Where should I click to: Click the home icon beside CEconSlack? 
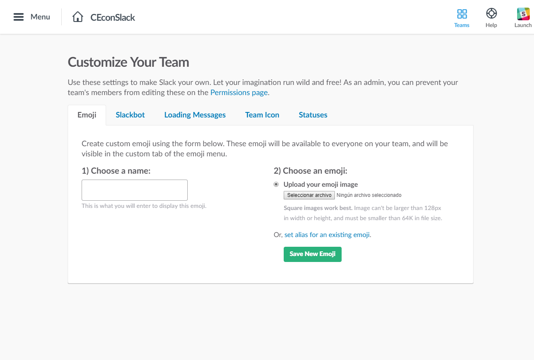coord(78,17)
